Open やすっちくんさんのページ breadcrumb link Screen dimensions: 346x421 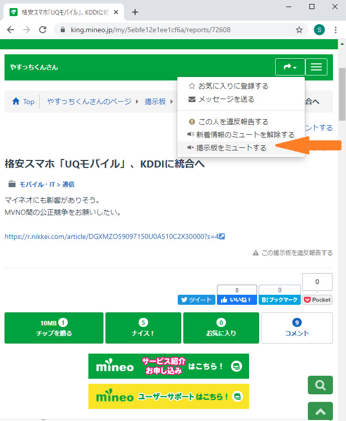tap(89, 102)
